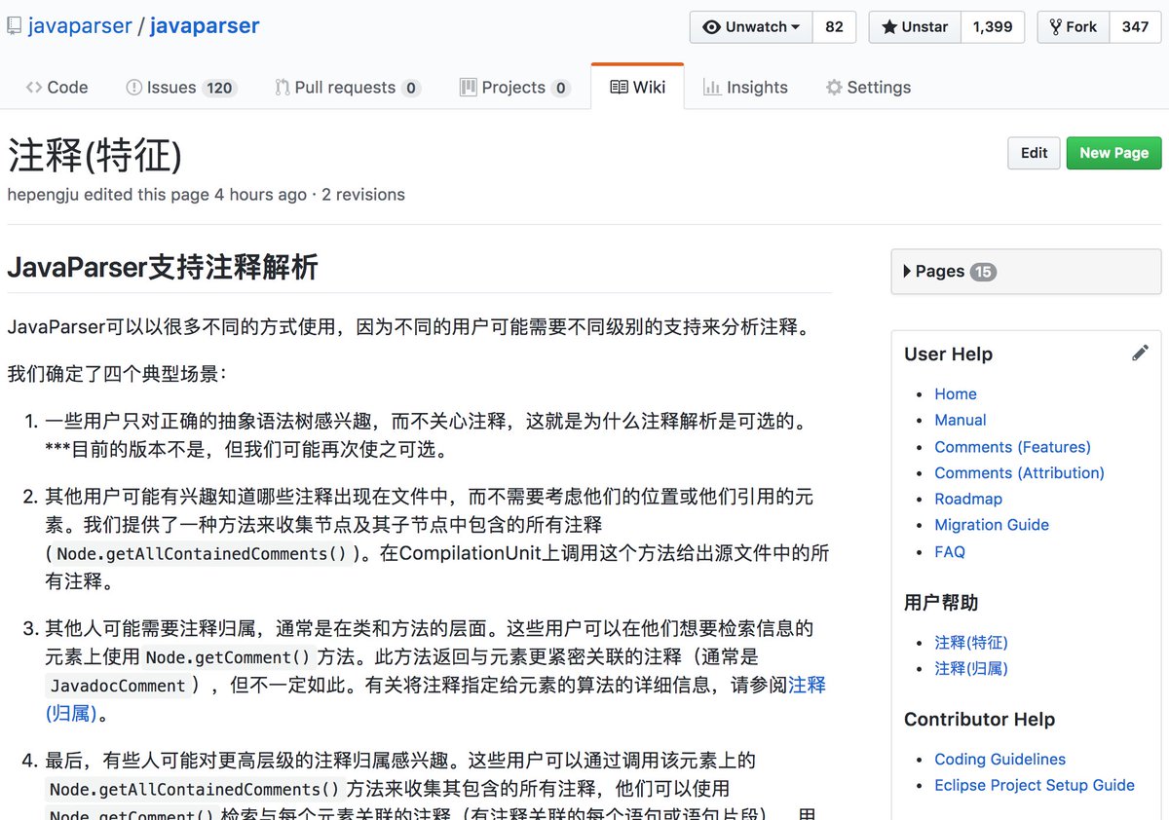Viewport: 1169px width, 820px height.
Task: Click the repository book icon
Action: (14, 26)
